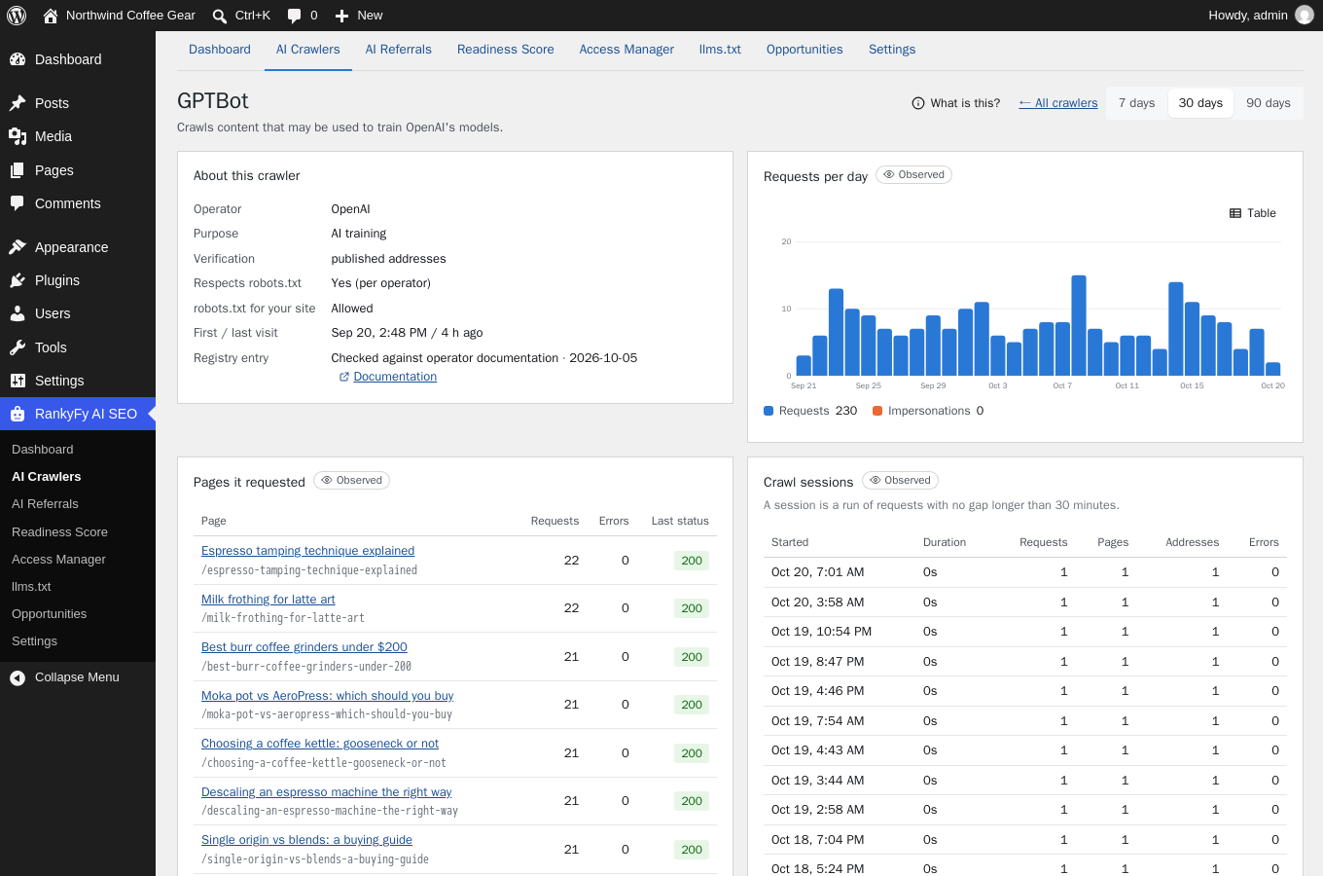Image resolution: width=1323 pixels, height=876 pixels.
Task: Click the Observed badge on Crawl sessions
Action: [900, 481]
